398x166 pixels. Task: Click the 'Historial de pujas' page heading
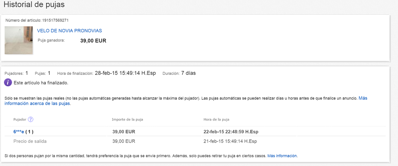coord(34,5)
